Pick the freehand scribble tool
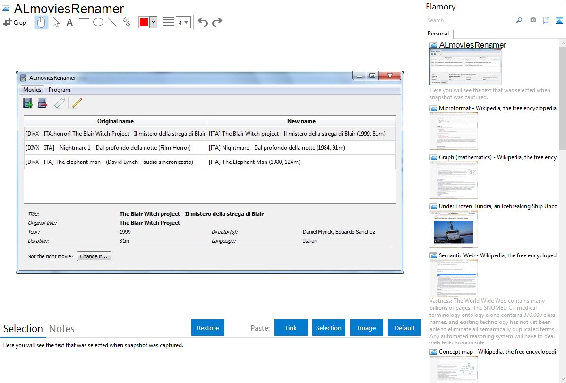The image size is (566, 383). [x=127, y=22]
